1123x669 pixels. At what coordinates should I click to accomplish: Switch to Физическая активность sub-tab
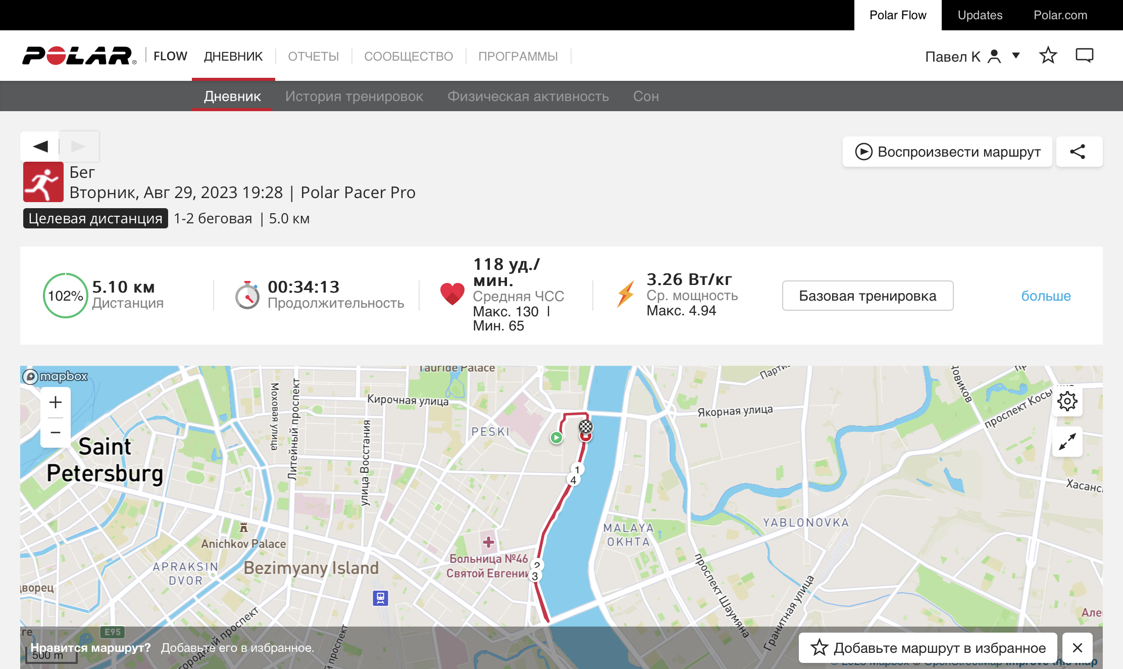(528, 96)
